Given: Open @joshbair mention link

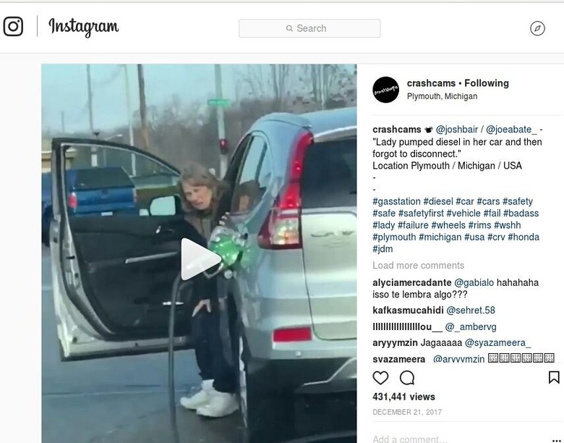Looking at the screenshot, I should click(457, 130).
